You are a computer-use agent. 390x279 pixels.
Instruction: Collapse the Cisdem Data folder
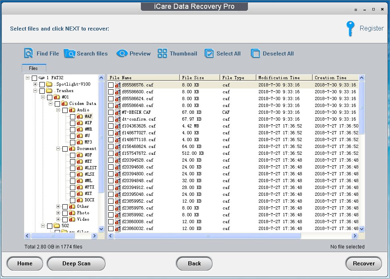tap(50, 103)
